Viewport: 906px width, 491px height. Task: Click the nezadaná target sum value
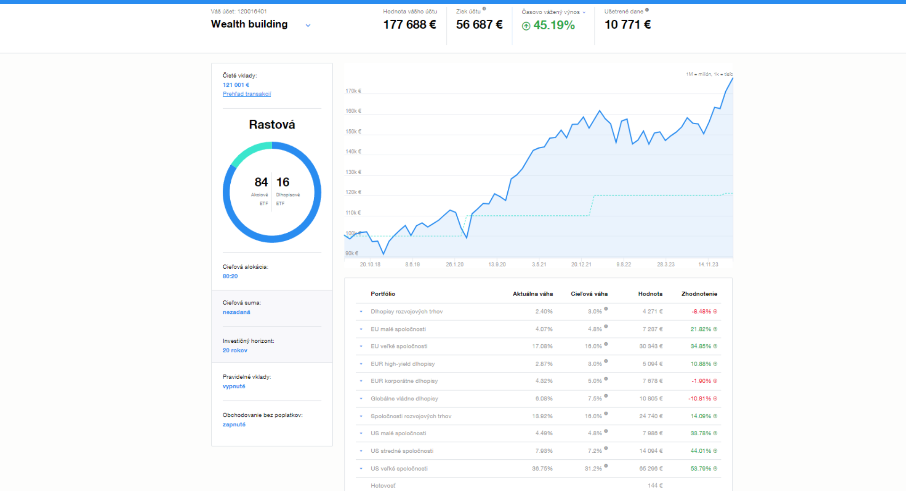click(236, 312)
